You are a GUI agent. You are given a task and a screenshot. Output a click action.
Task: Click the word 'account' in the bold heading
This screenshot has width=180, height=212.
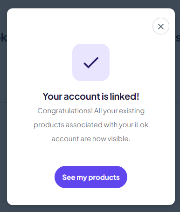[x=82, y=96]
